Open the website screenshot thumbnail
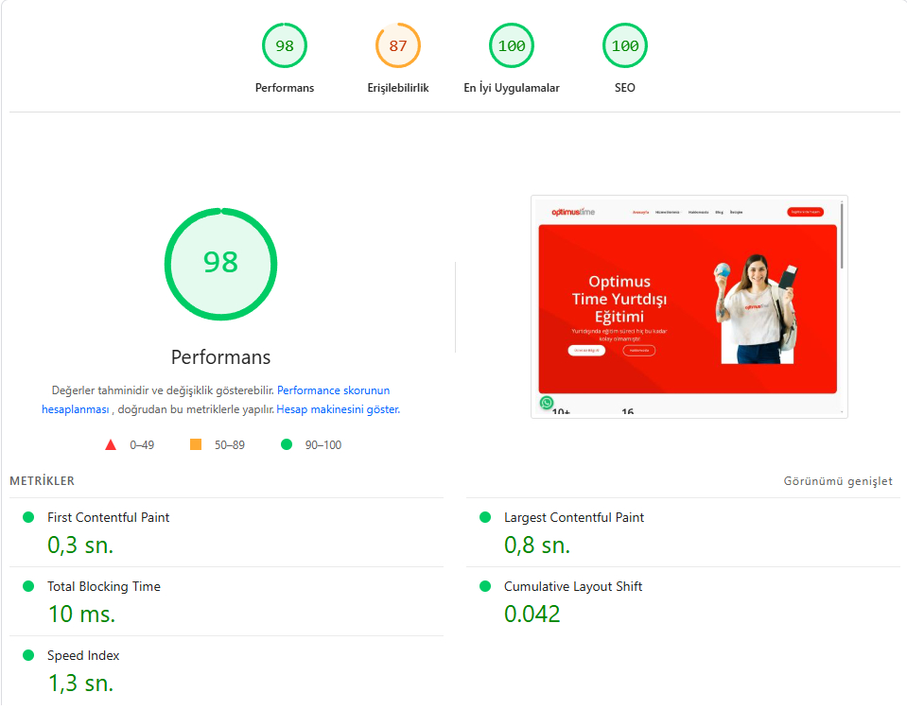The width and height of the screenshot is (907, 710). 689,307
